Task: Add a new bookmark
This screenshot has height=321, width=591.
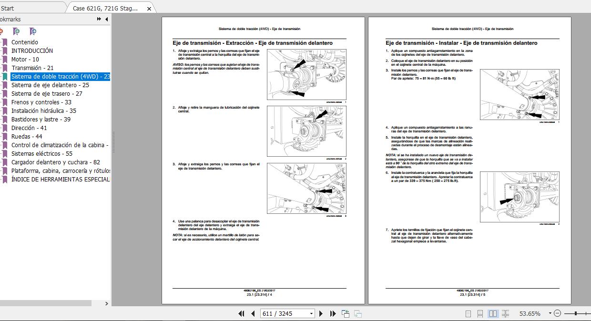Action: 16,31
